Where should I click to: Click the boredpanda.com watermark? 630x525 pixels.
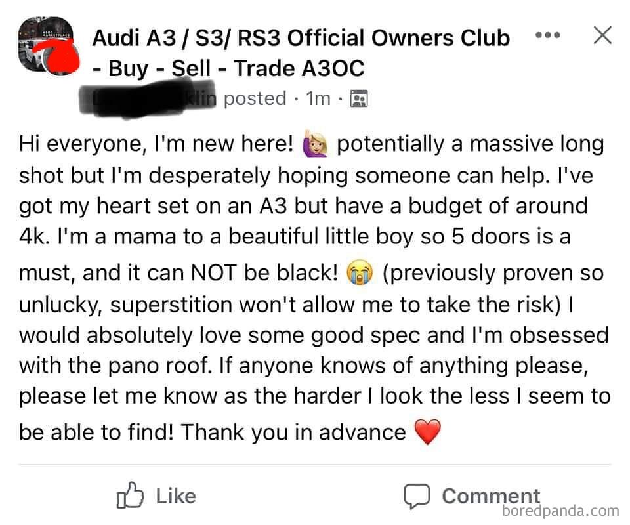tap(560, 511)
